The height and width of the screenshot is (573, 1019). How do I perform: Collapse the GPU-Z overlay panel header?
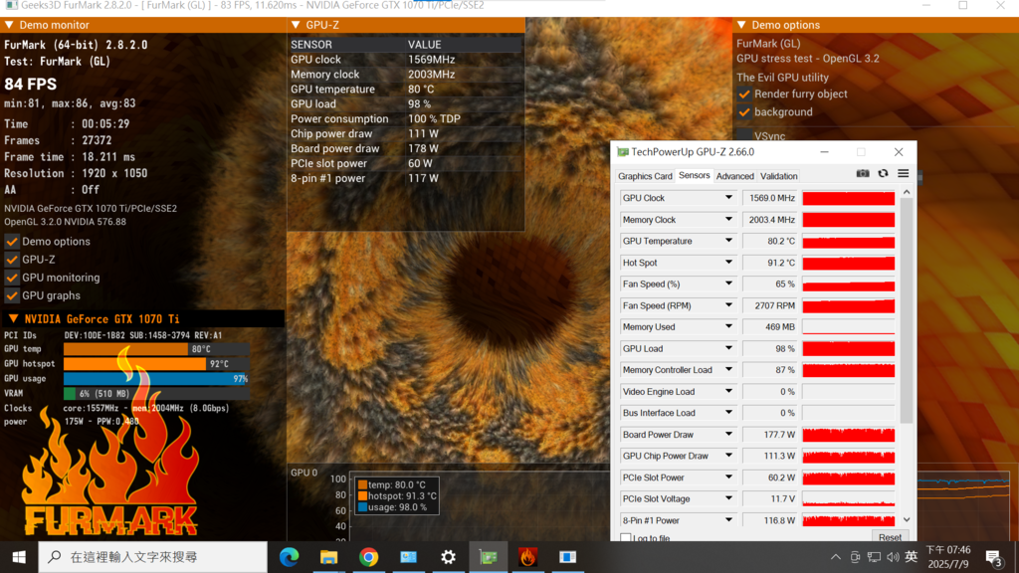click(x=296, y=25)
